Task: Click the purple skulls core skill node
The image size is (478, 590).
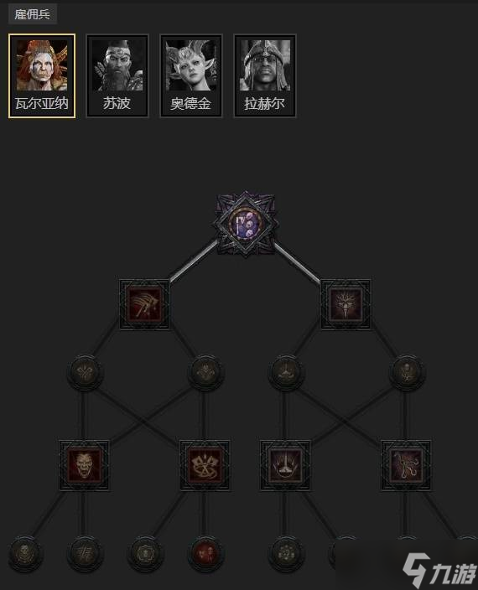Action: (246, 225)
